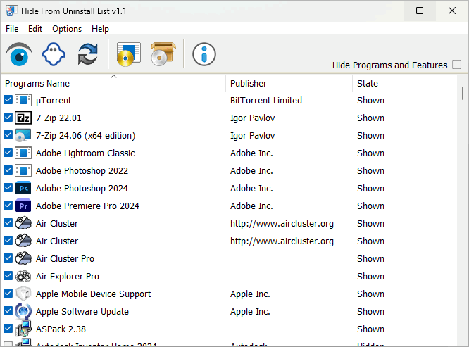
Task: Click Shown state of Air Explorer Pro
Action: (x=370, y=276)
